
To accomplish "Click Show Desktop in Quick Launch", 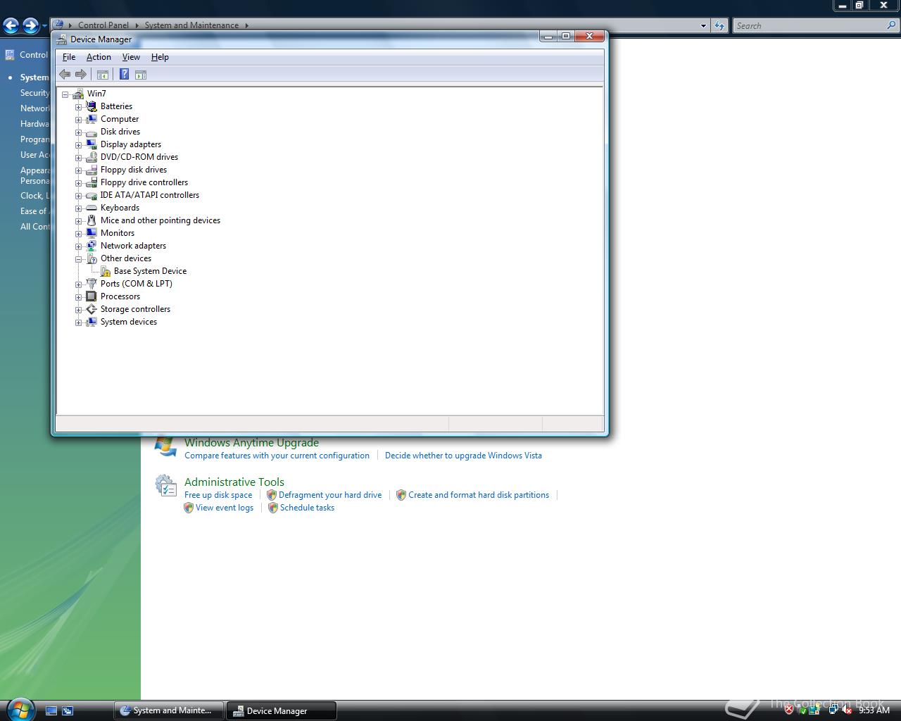I will [51, 710].
